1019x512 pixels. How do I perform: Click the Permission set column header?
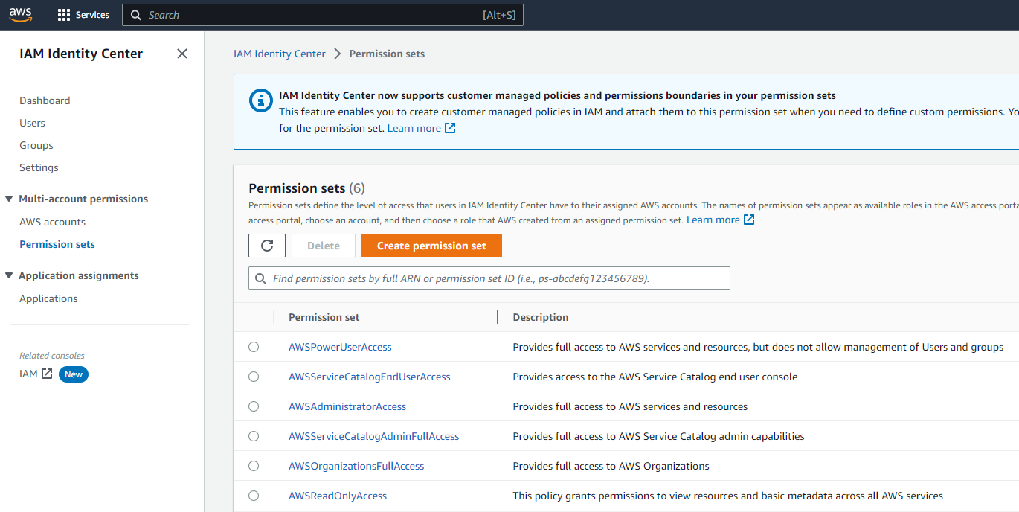click(324, 317)
